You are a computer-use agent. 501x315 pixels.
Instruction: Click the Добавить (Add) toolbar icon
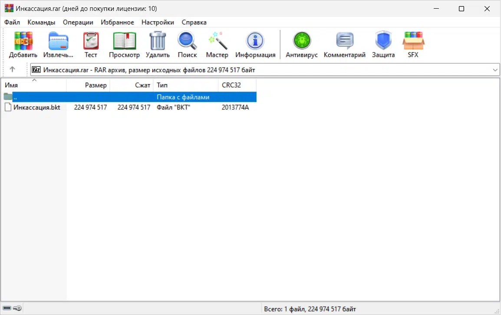pyautogui.click(x=23, y=41)
